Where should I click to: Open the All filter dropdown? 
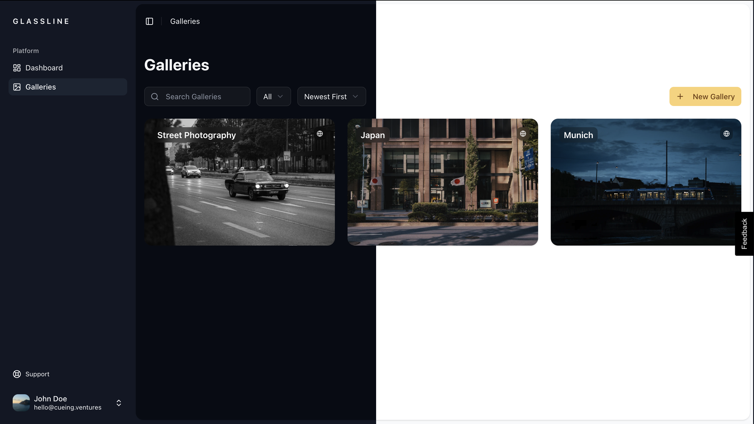click(273, 96)
